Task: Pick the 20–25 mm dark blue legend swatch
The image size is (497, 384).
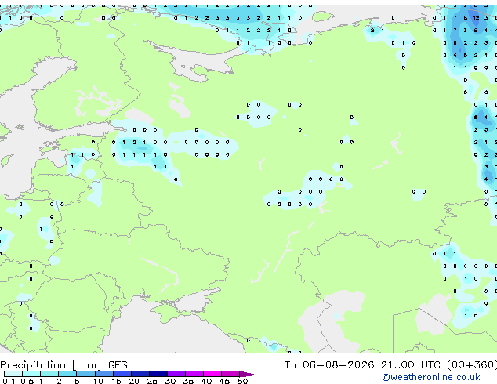Action: [140, 374]
